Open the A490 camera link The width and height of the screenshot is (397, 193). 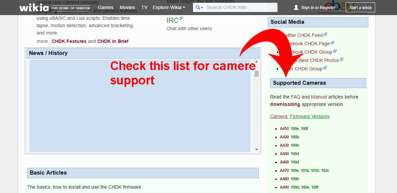tap(284, 187)
